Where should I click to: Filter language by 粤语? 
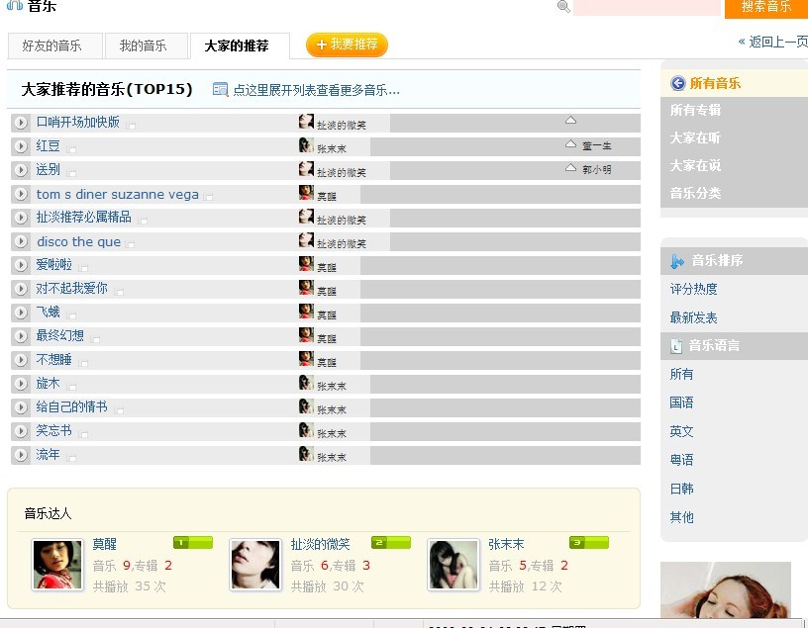[x=681, y=460]
